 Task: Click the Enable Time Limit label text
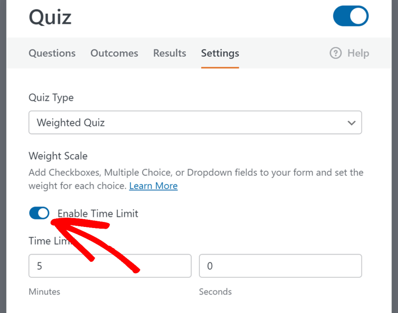point(98,213)
